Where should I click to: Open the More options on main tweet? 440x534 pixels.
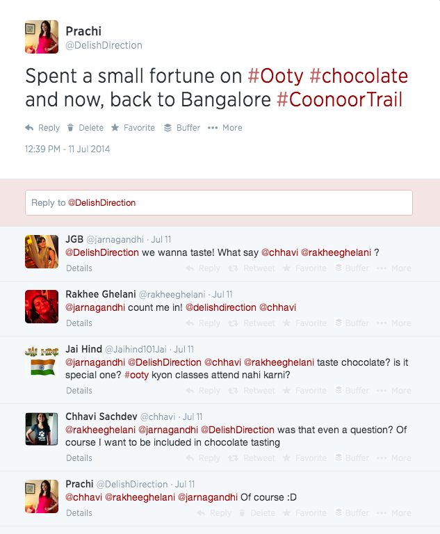click(213, 128)
